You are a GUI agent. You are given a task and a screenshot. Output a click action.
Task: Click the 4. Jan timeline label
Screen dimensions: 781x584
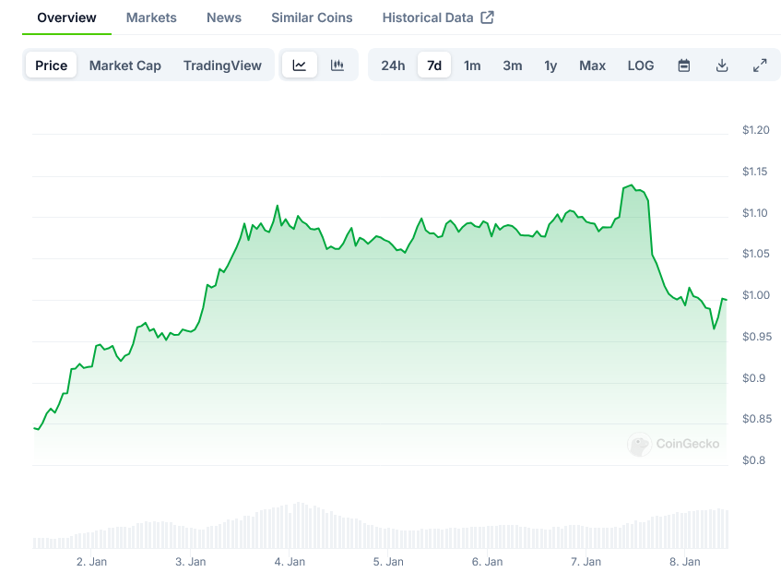pyautogui.click(x=290, y=561)
